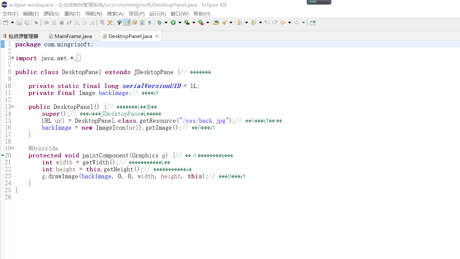Click the Run External Tools icon
Screen dimensions: 460x259
click(201, 22)
